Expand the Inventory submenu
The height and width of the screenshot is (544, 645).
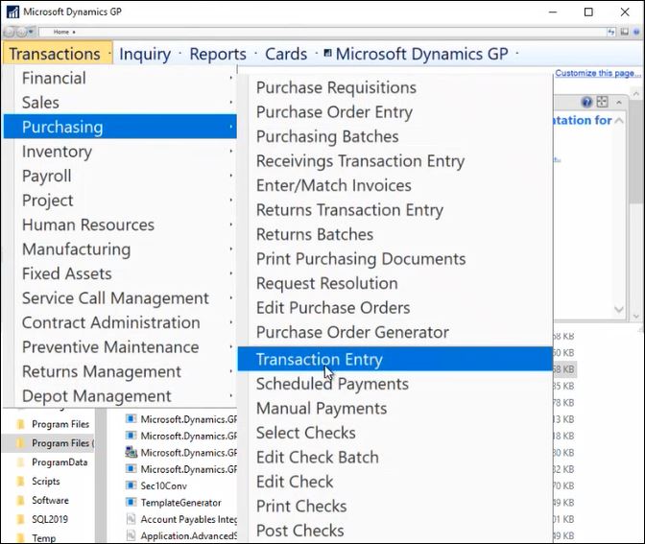tap(57, 152)
